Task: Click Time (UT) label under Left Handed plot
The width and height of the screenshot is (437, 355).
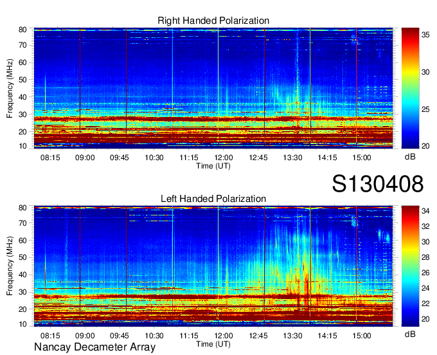Action: 213,344
